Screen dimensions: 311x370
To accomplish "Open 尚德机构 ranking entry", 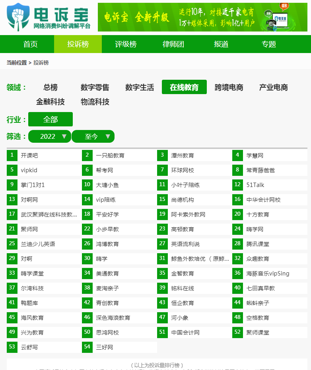I will point(194,200).
